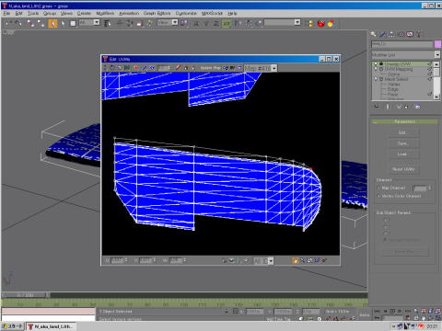The width and height of the screenshot is (442, 331).
Task: Adjust the Map Channel spinner arrows
Action: pyautogui.click(x=430, y=188)
